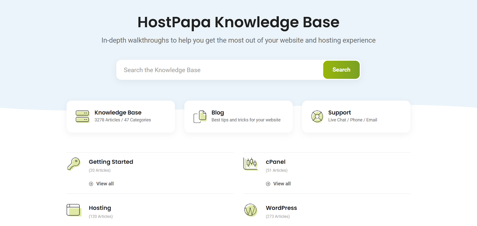
Task: View all Getting Started articles
Action: click(105, 184)
